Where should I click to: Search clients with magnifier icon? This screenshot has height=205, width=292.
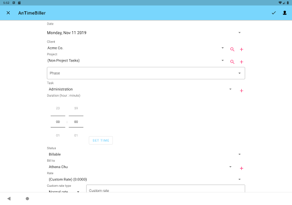[232, 50]
